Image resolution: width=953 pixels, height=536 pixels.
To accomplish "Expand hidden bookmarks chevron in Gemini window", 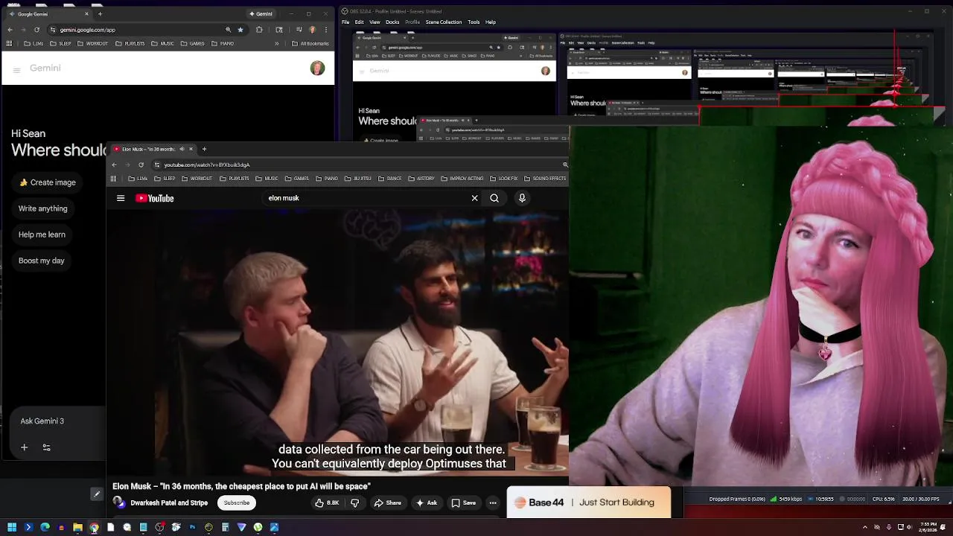I will click(x=278, y=43).
